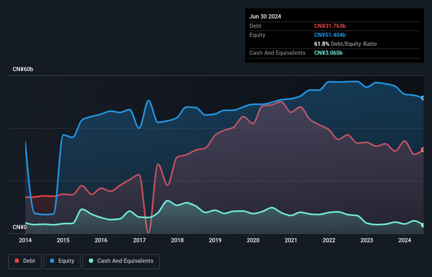The image size is (432, 277).
Task: Click the 2016 x-axis label
Action: 101,240
